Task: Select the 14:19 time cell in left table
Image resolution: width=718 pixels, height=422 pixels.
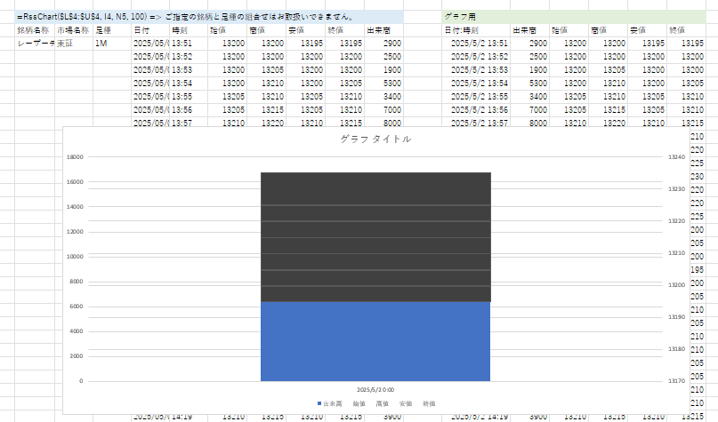Action: (x=189, y=418)
